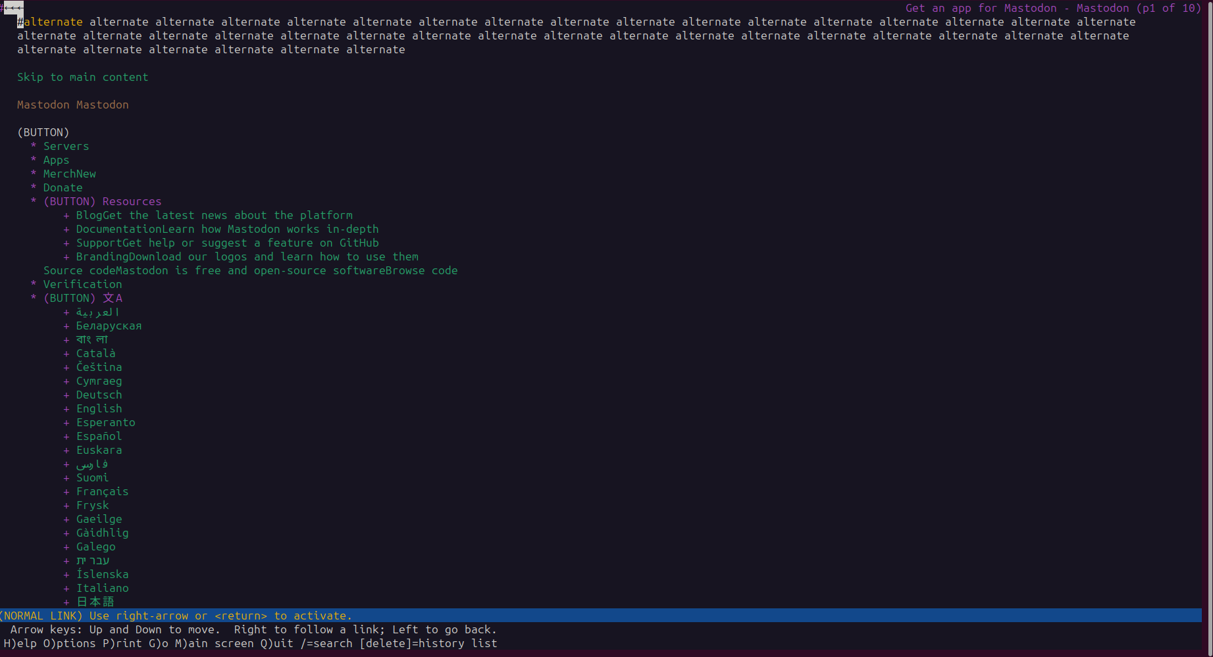This screenshot has height=657, width=1213.
Task: Click the MerchNew link
Action: pos(69,174)
